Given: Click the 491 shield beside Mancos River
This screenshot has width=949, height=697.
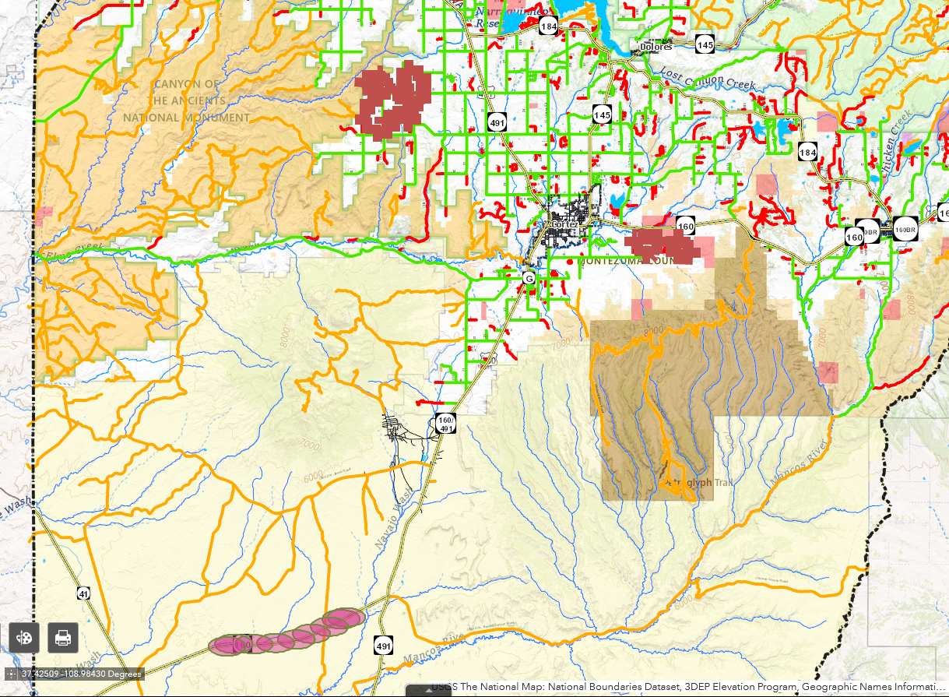Looking at the screenshot, I should point(383,646).
